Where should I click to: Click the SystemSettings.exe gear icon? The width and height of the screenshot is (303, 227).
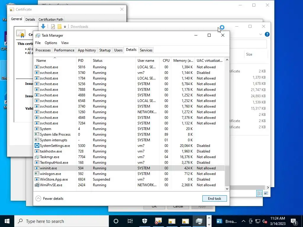coord(37,145)
